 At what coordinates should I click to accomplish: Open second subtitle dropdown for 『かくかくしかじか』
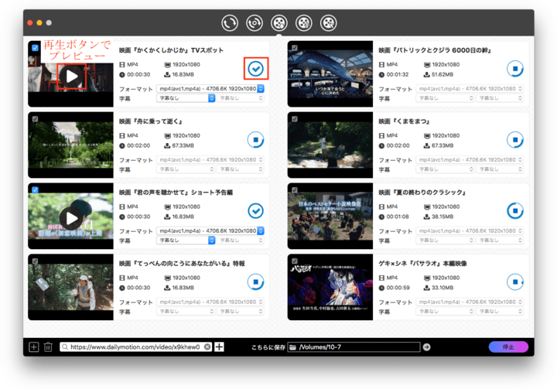(x=241, y=98)
